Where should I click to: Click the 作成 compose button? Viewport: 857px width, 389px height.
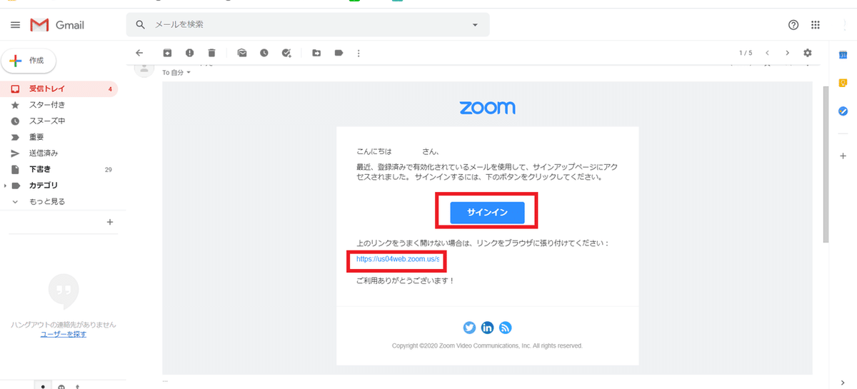point(29,61)
